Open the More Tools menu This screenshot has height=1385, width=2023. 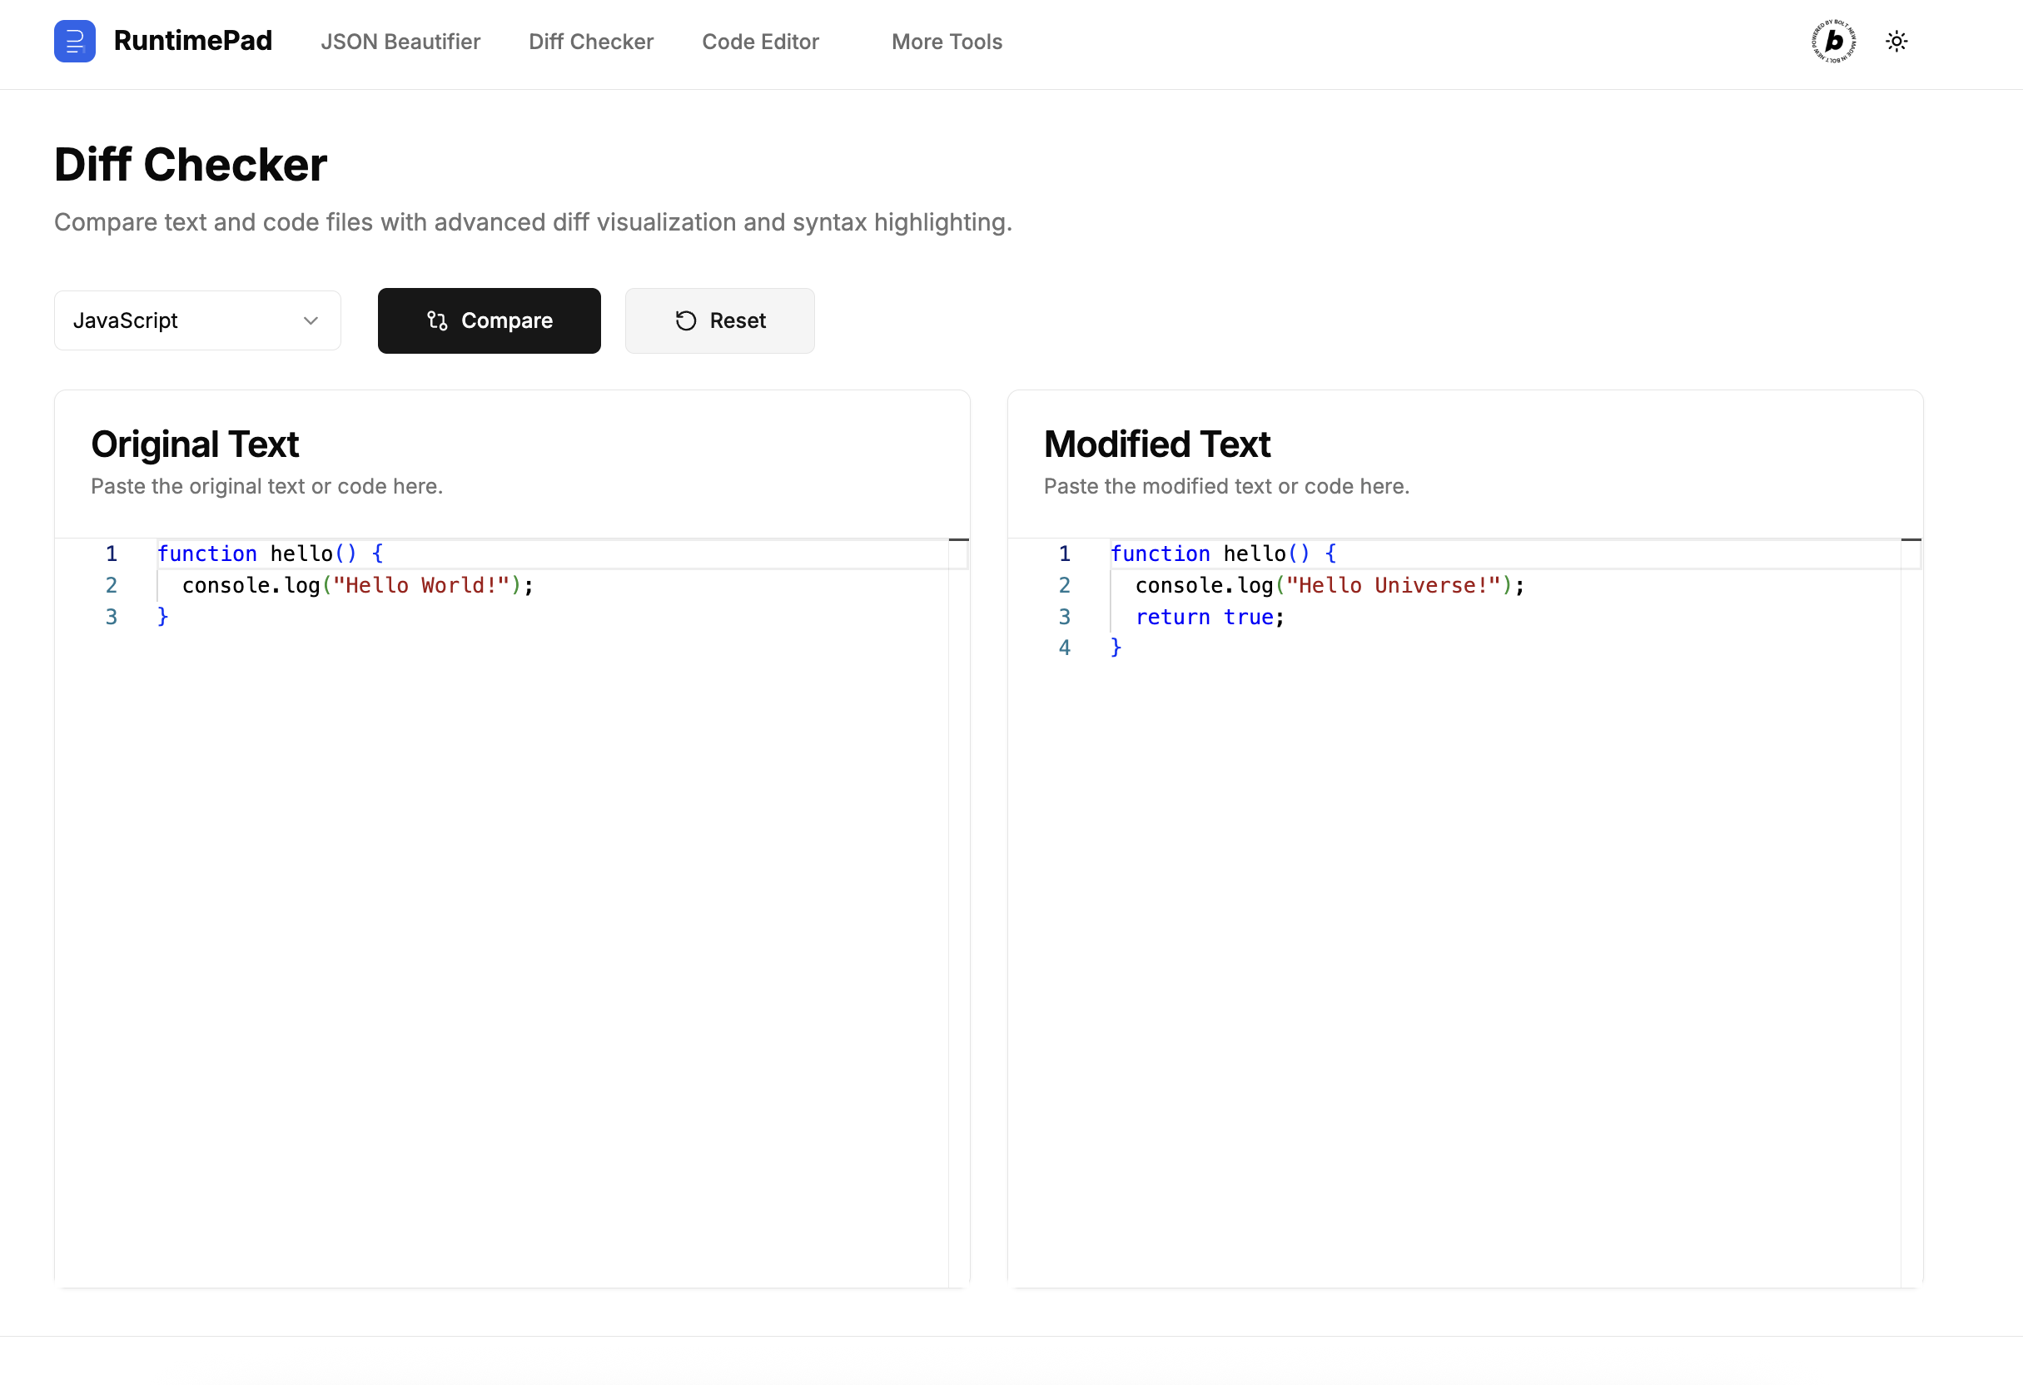[947, 42]
